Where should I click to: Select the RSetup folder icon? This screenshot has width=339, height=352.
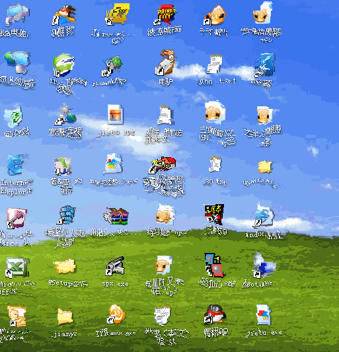65,267
